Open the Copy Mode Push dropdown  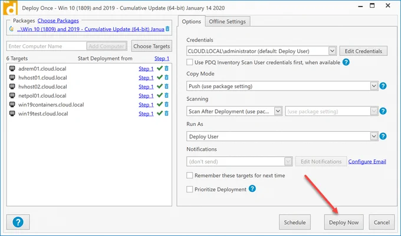click(374, 86)
